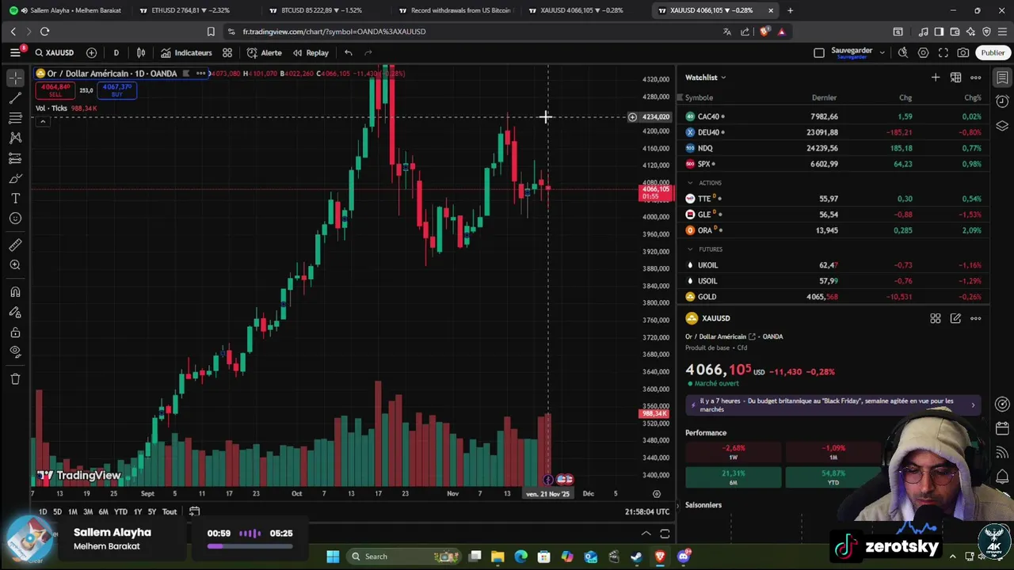
Task: Collapse the bottom panel chevron
Action: [646, 534]
